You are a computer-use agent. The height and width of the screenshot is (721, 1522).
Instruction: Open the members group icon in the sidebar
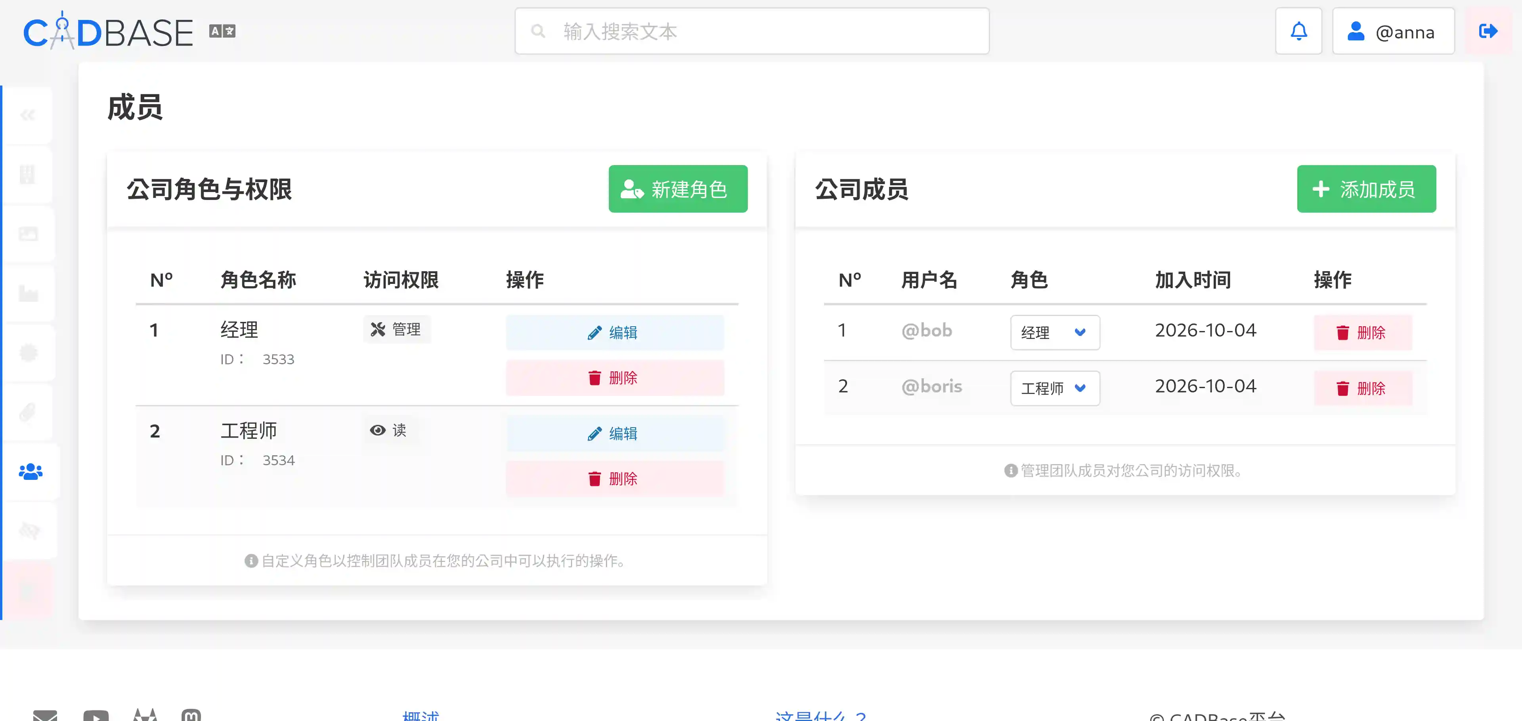(x=31, y=472)
